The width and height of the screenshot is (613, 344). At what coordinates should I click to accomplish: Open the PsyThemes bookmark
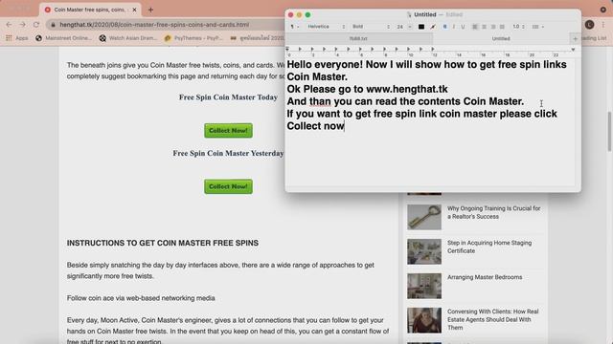point(193,38)
